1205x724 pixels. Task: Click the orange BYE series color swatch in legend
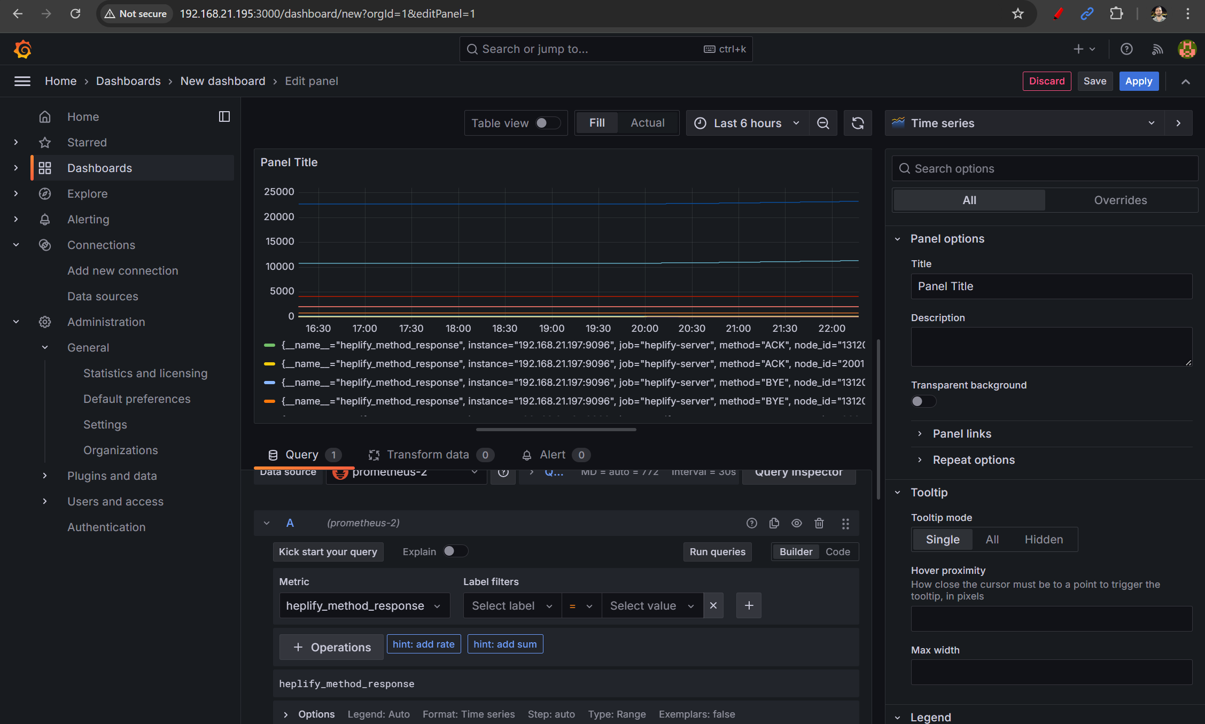269,401
